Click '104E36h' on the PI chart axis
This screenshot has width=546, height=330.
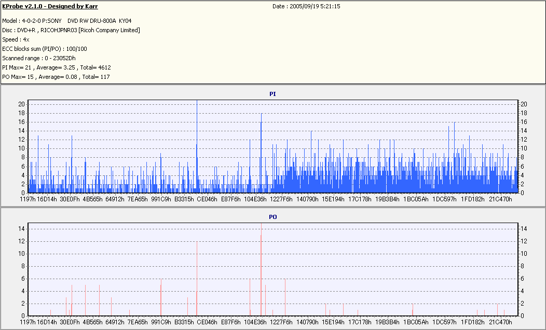(x=255, y=199)
